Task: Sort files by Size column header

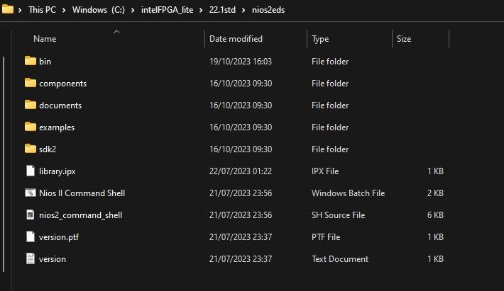Action: coord(403,39)
